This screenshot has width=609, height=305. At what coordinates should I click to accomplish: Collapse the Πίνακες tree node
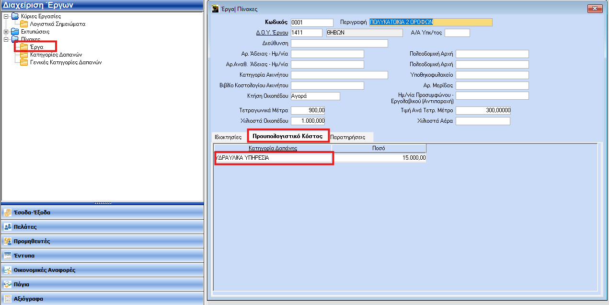[x=6, y=39]
